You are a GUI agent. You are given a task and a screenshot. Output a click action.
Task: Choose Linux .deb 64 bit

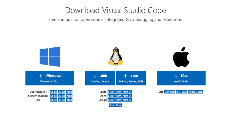click(111, 92)
